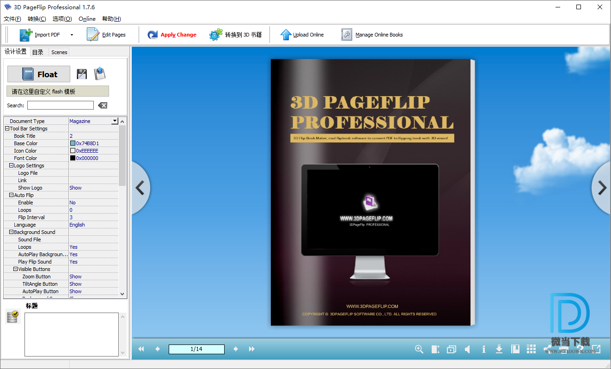Select the Logo File row

pyautogui.click(x=61, y=173)
